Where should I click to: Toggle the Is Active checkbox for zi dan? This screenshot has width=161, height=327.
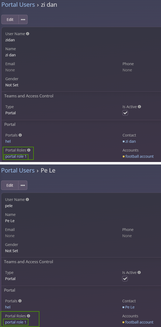(125, 113)
